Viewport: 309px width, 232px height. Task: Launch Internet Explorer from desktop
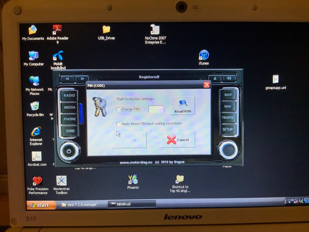tap(36, 136)
